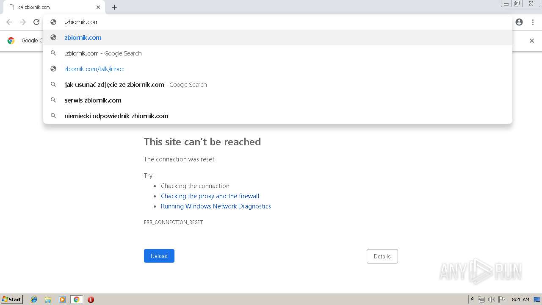Click the 'This site can't be reached' heading

202,142
